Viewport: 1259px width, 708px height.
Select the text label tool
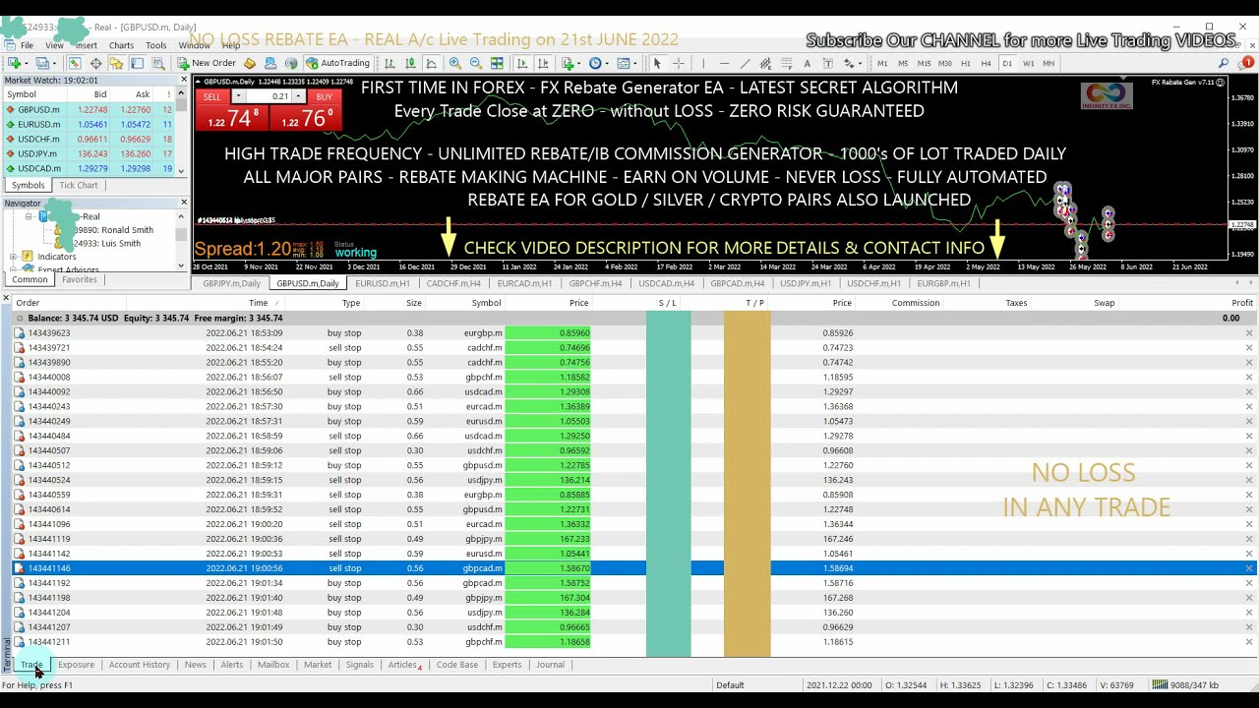[x=827, y=63]
